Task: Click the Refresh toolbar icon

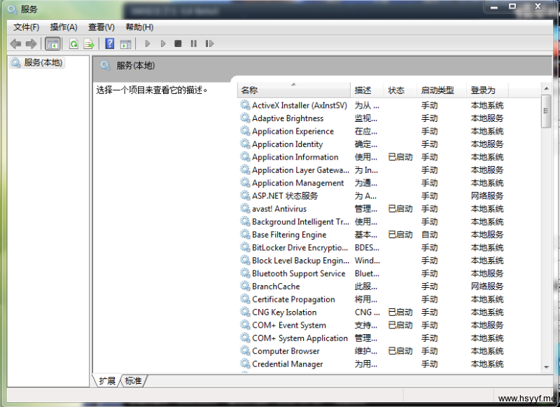Action: 73,43
